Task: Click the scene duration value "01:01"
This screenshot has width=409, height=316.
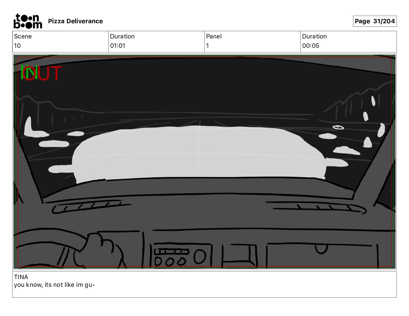Action: pos(117,46)
